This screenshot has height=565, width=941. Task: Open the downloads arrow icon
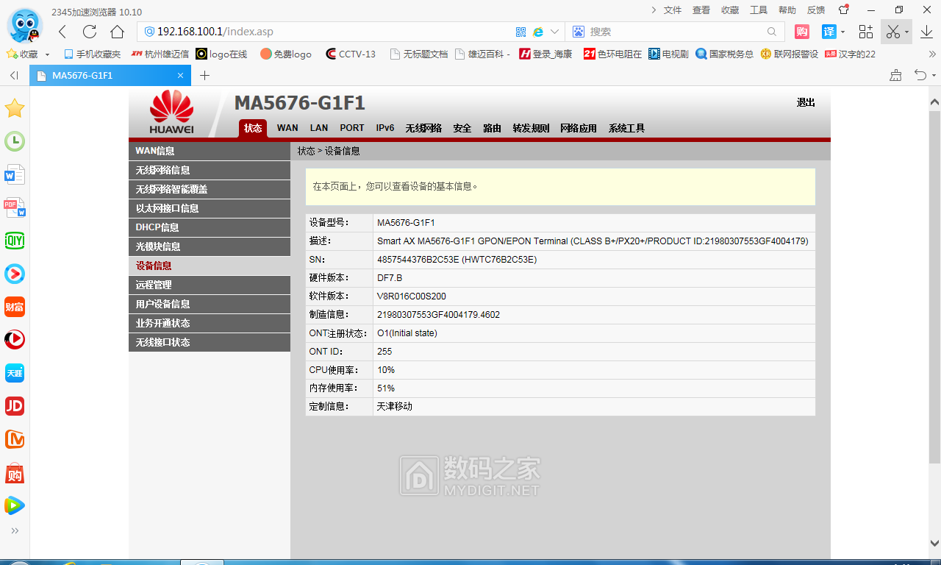926,32
